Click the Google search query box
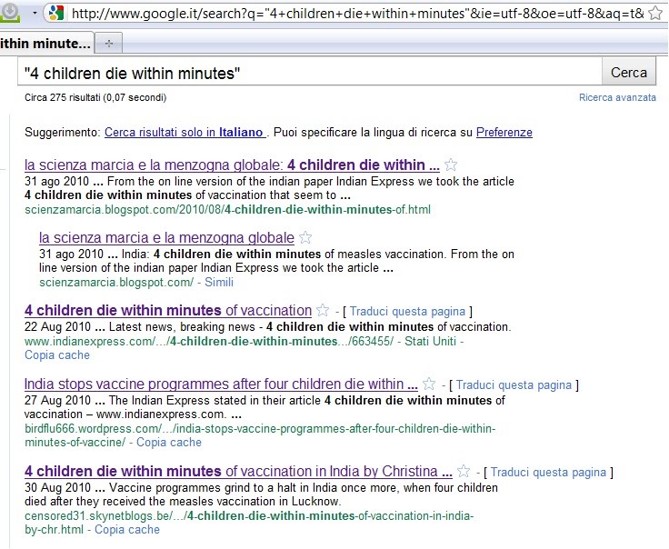Image resolution: width=669 pixels, height=549 pixels. click(x=310, y=73)
